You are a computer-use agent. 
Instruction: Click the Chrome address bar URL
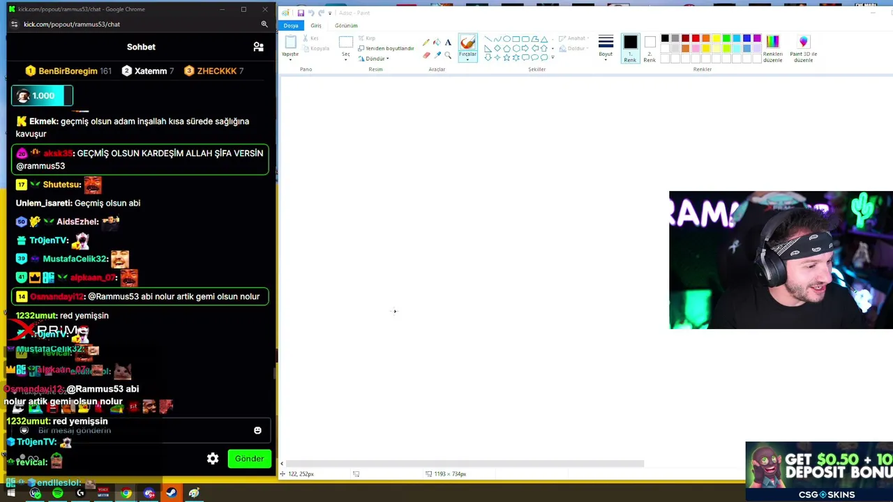(x=72, y=24)
